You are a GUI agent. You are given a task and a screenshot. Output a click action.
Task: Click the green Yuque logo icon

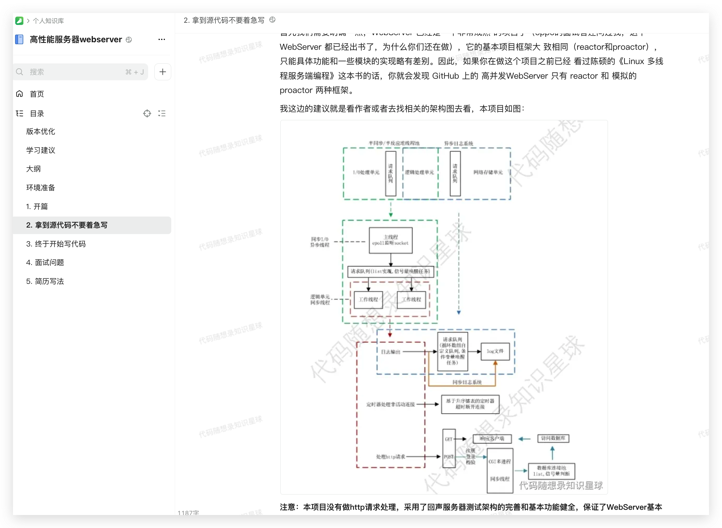pos(19,21)
